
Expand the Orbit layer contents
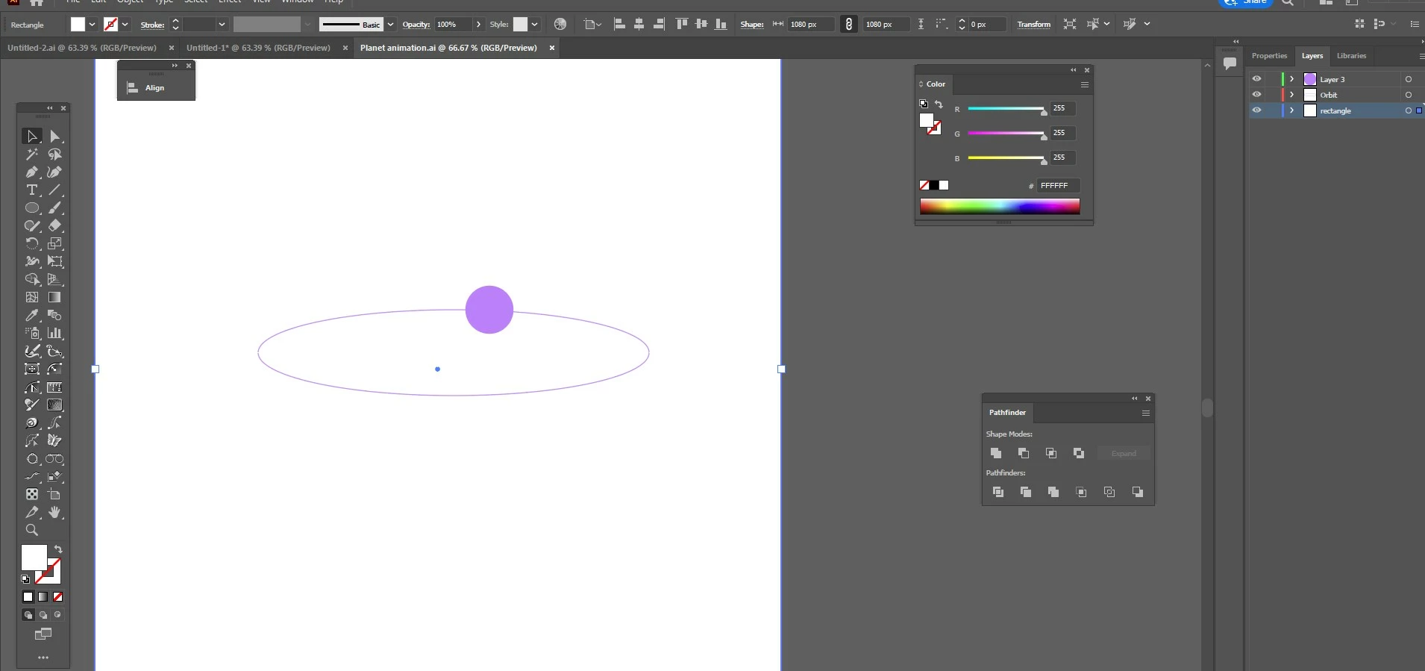pos(1292,95)
